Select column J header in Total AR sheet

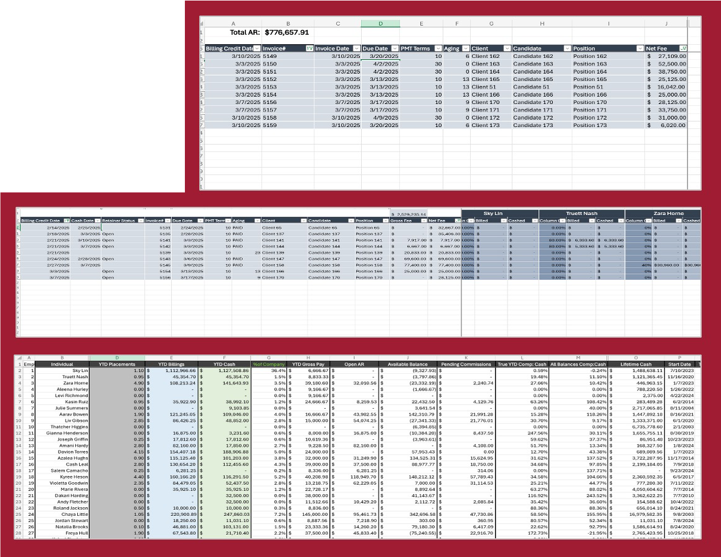pyautogui.click(x=666, y=24)
